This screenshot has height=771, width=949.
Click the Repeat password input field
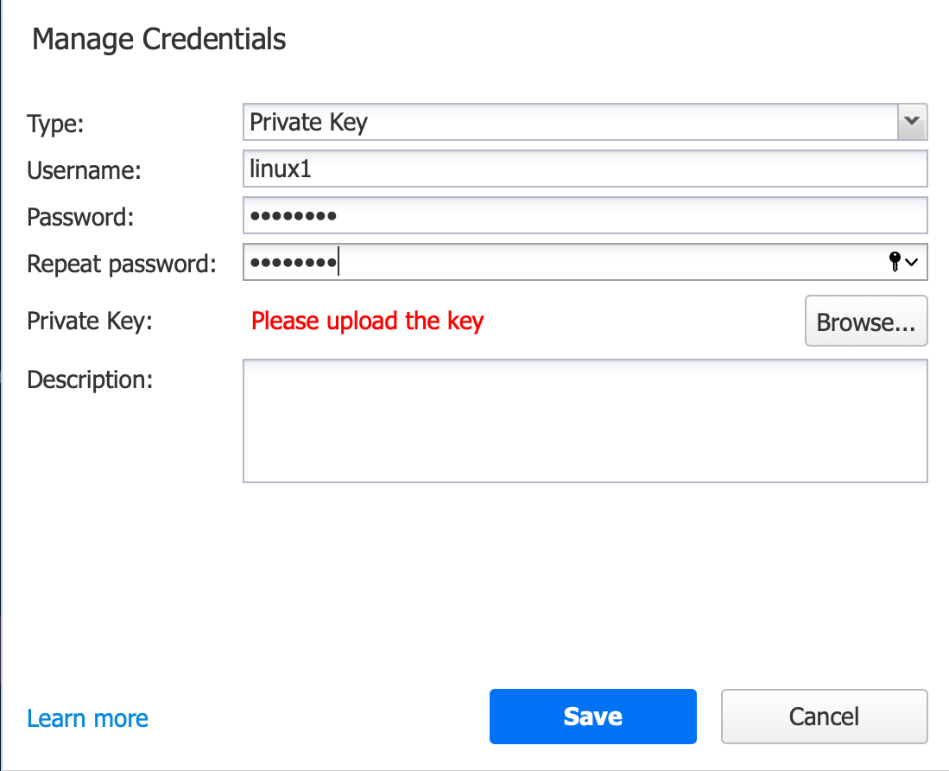(x=561, y=262)
